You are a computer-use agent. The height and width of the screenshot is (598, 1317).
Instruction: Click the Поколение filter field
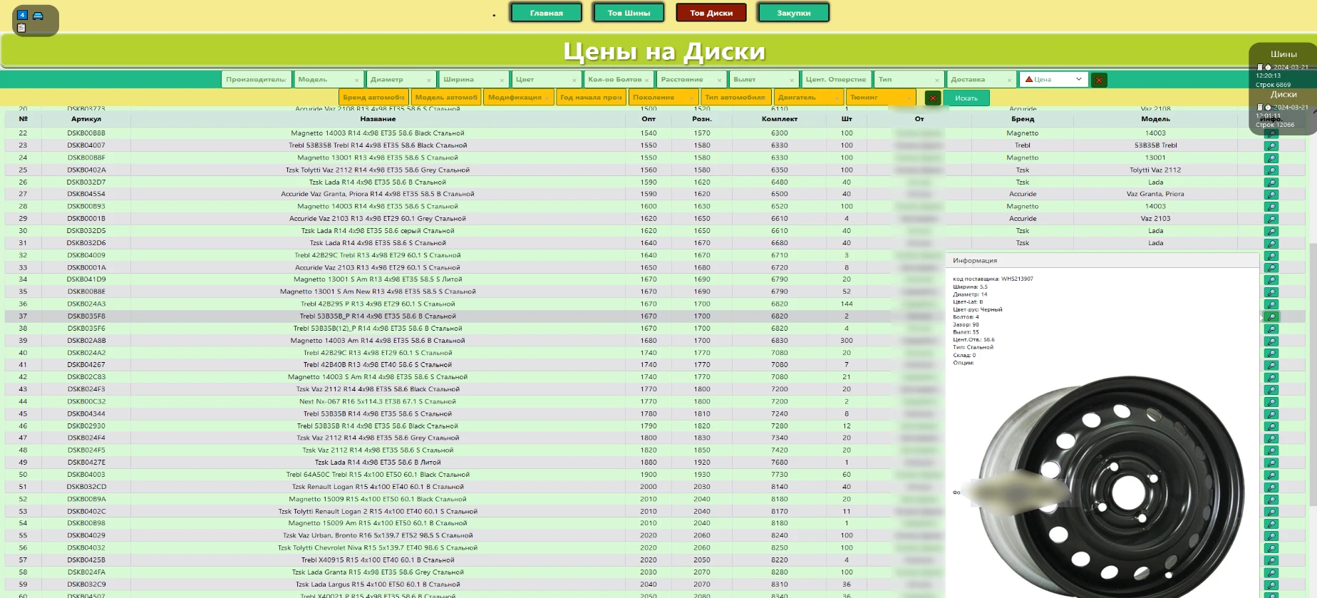(663, 97)
